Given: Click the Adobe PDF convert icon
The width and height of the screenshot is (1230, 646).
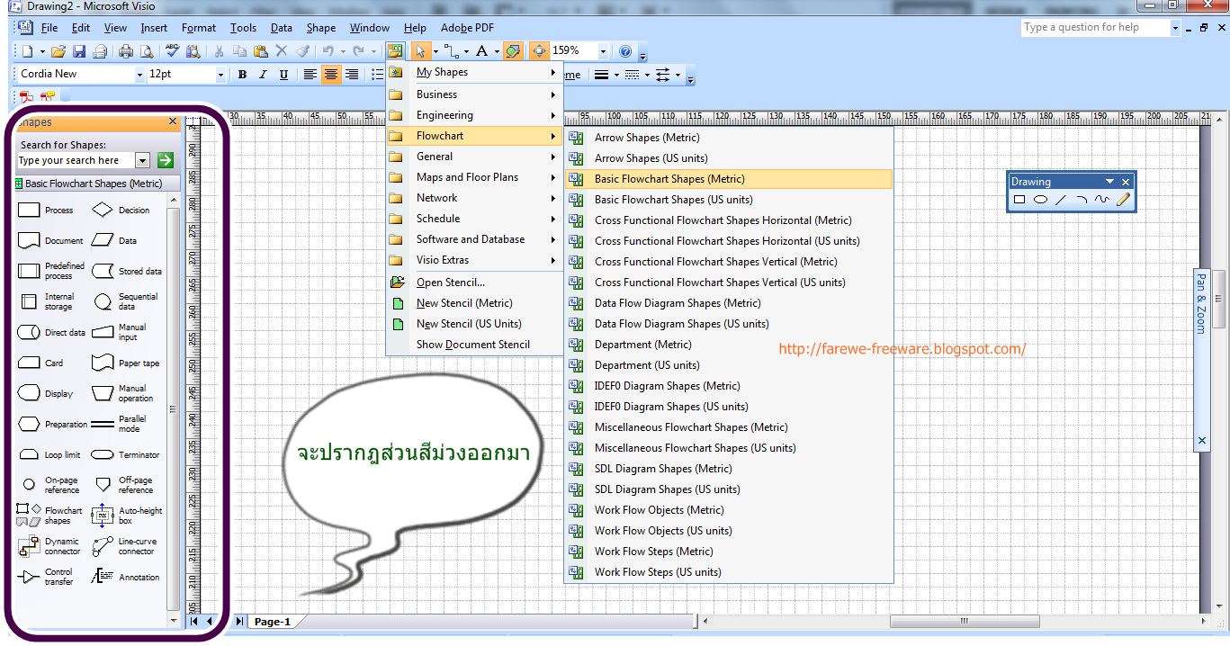Looking at the screenshot, I should coord(24,96).
